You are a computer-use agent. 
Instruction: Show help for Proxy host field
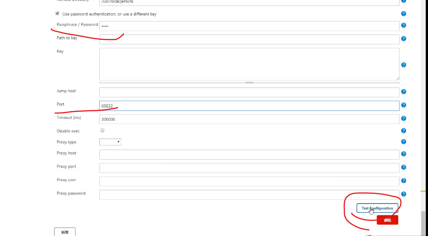coord(403,154)
